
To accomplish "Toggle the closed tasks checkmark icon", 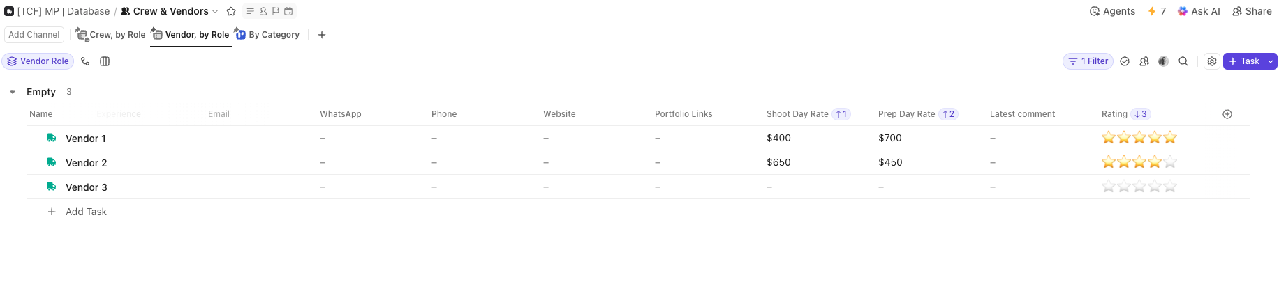I will tap(1125, 61).
